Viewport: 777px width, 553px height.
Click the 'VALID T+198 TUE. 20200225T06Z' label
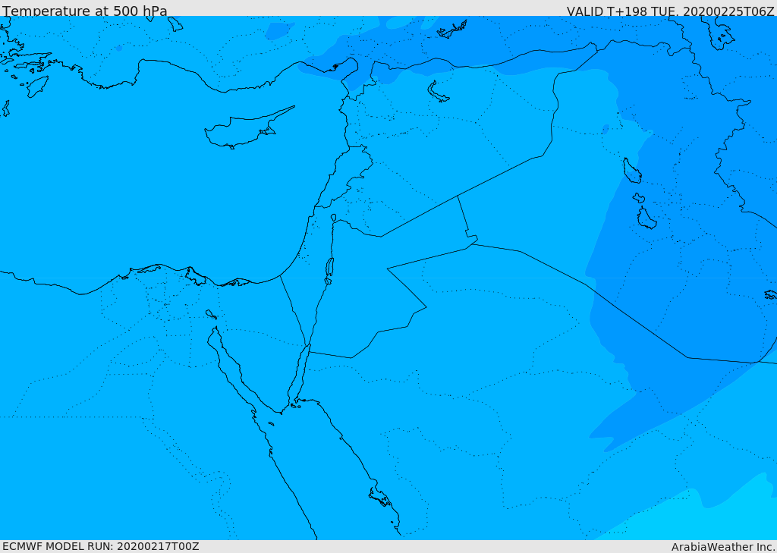[671, 11]
